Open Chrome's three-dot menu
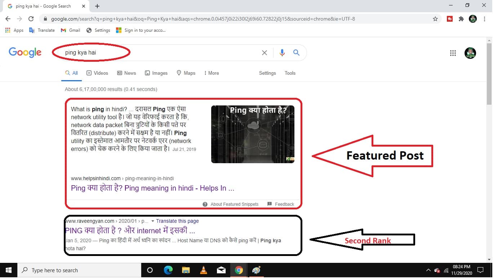493x278 pixels. 484,19
